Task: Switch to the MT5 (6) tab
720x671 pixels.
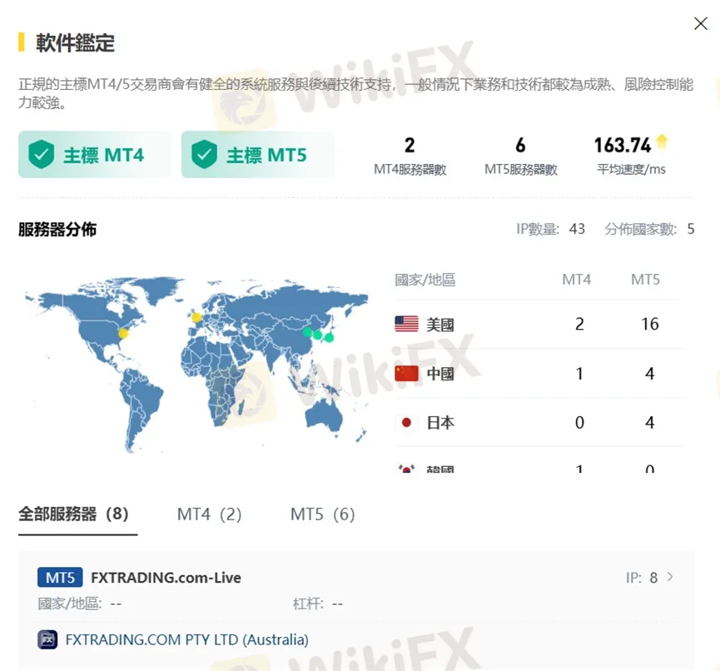Action: click(x=323, y=514)
